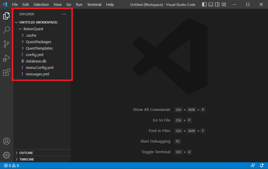Expand the TIMELINE section
Screen dimensions: 268x169
(x=42, y=159)
